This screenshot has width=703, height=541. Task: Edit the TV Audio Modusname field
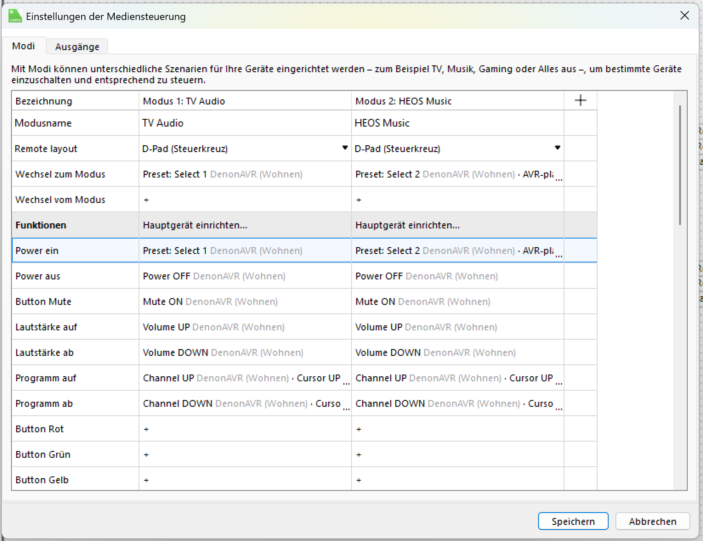pos(244,123)
